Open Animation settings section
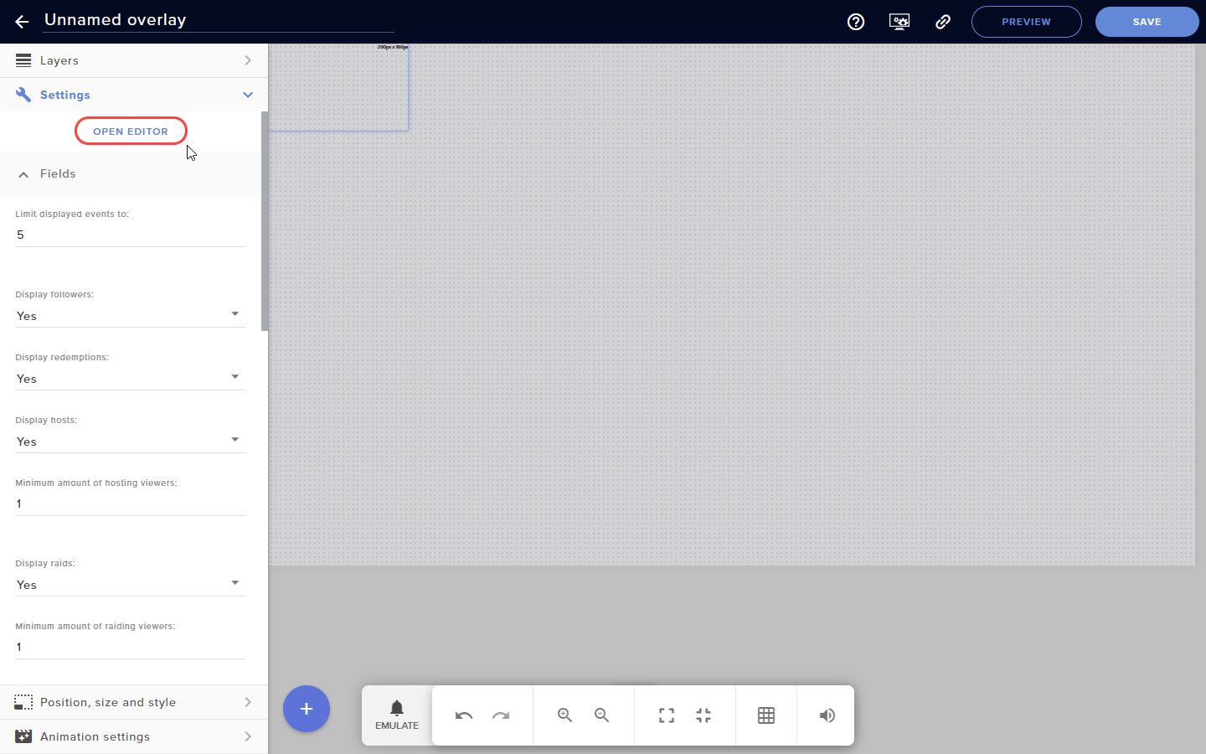The image size is (1206, 754). click(134, 736)
